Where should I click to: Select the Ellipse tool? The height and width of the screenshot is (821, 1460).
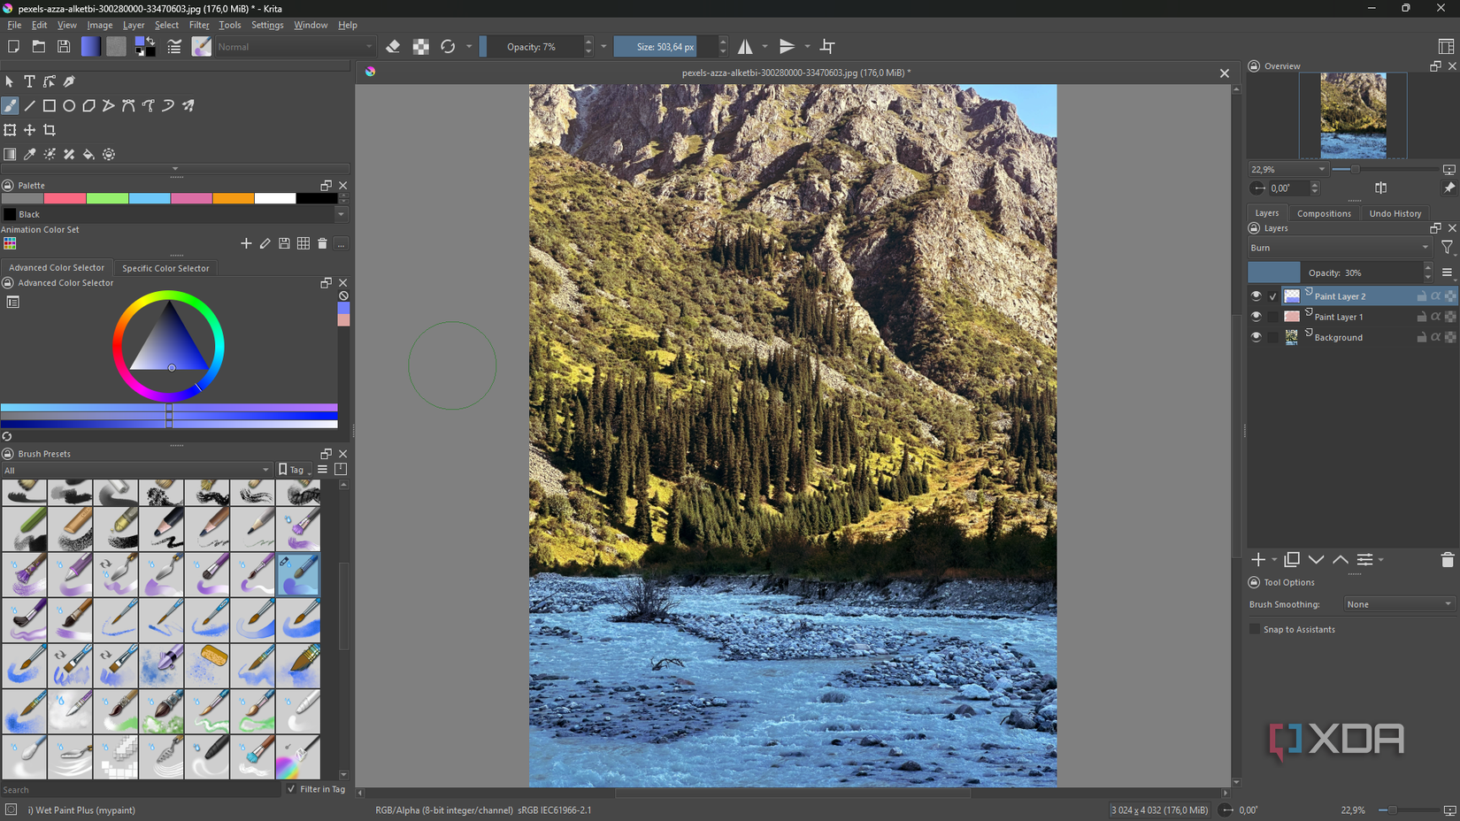(69, 105)
